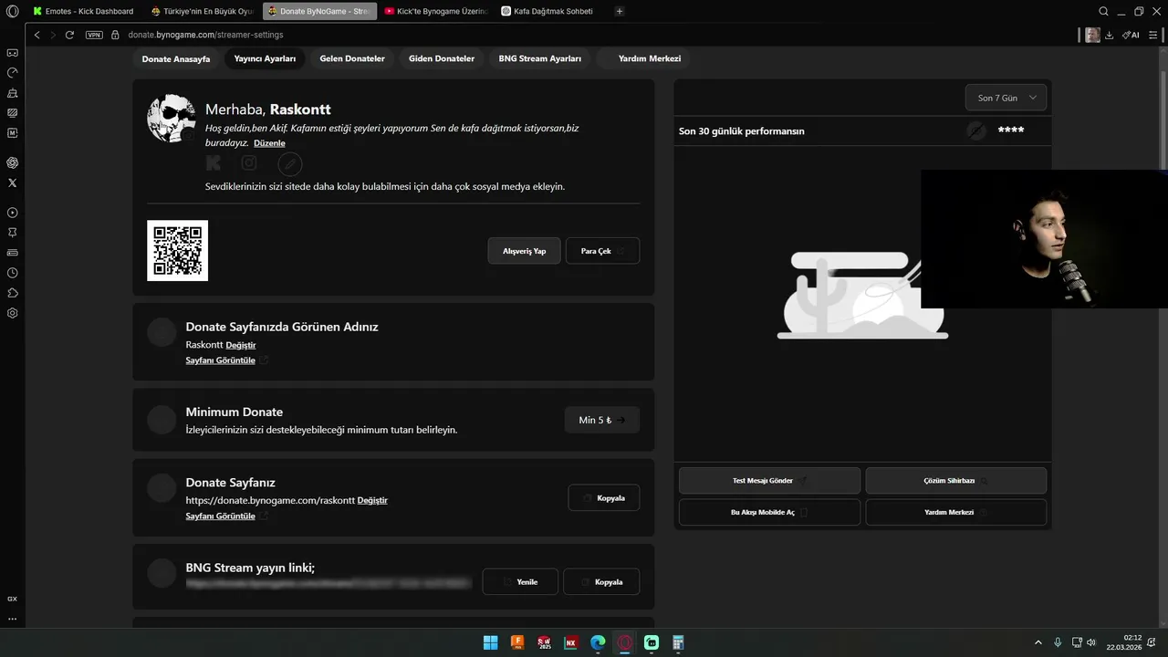Viewport: 1168px width, 657px height.
Task: Show hidden system tray icons chevron
Action: click(1038, 642)
